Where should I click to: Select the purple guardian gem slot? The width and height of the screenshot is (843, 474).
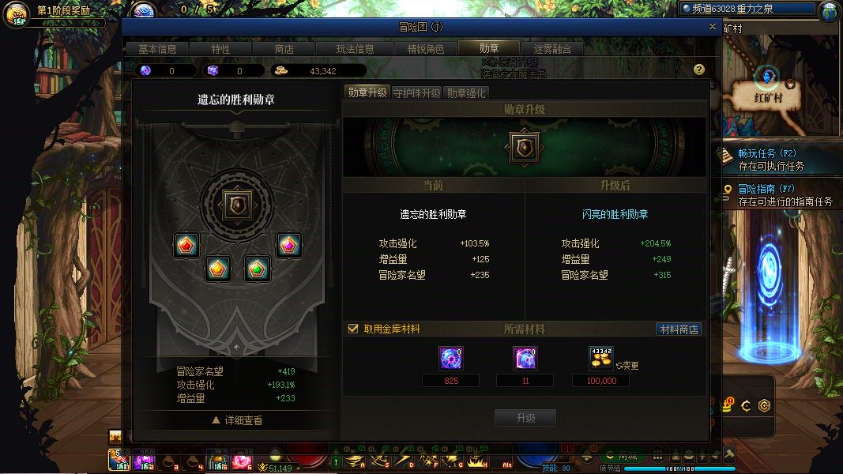click(x=288, y=245)
